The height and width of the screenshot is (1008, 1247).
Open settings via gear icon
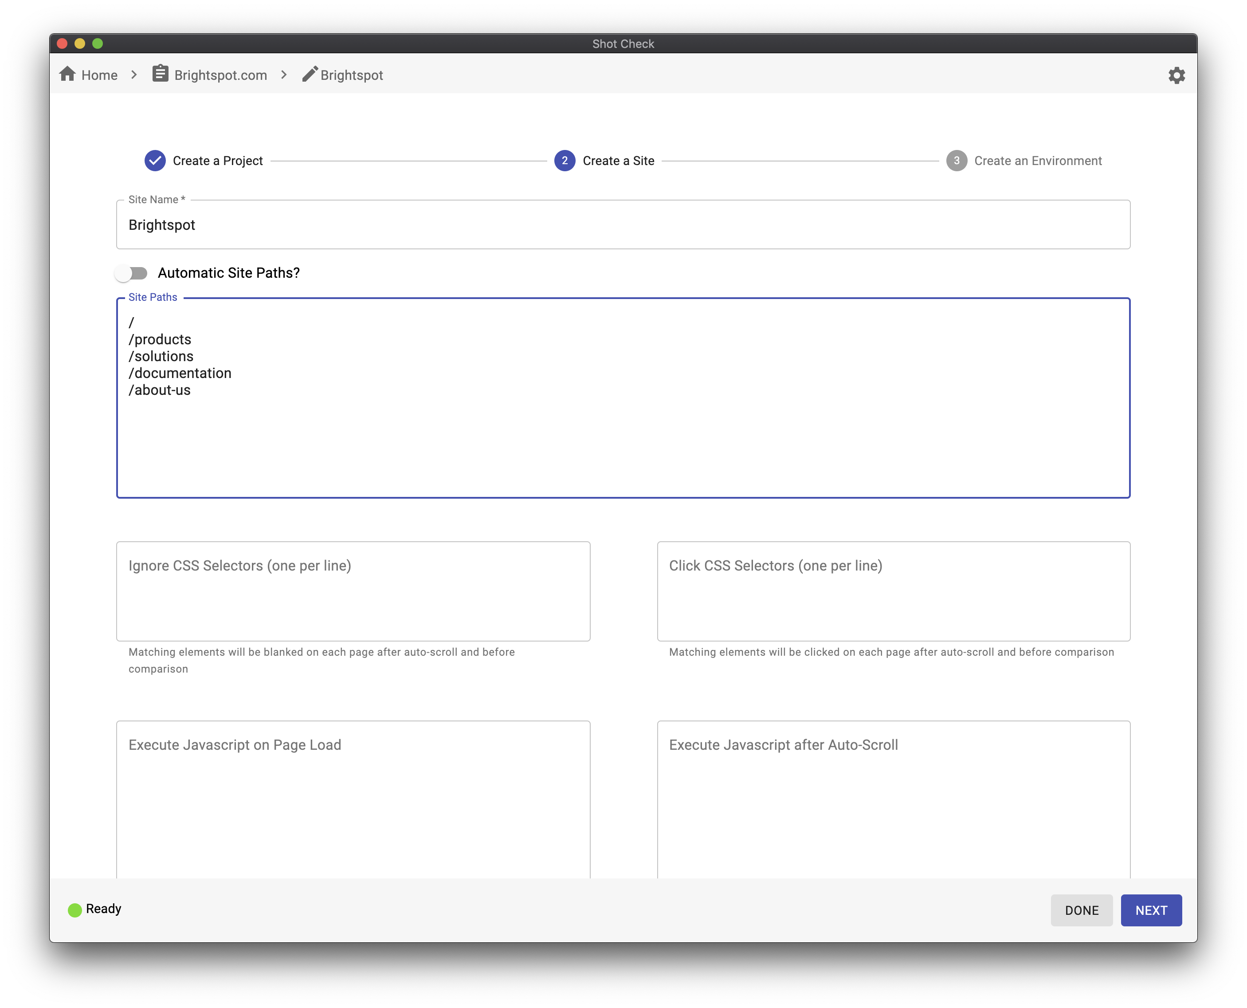click(x=1176, y=75)
